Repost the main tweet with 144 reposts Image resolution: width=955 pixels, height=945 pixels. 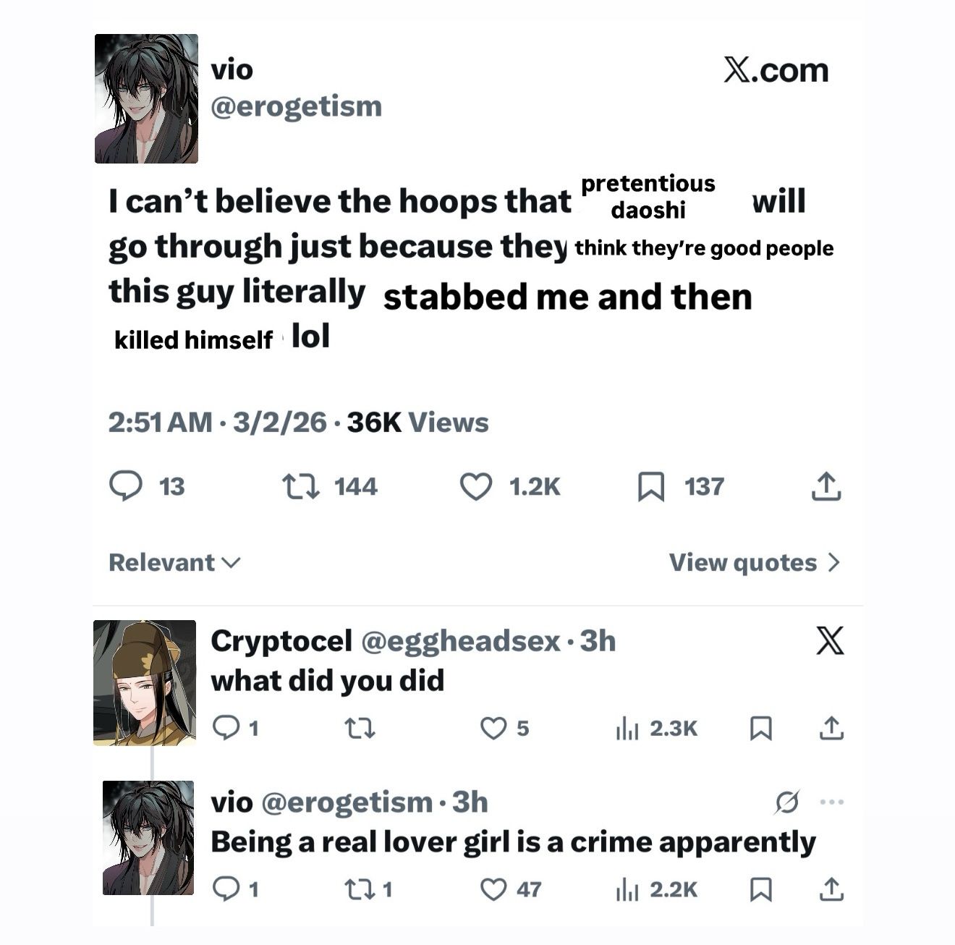click(x=300, y=486)
